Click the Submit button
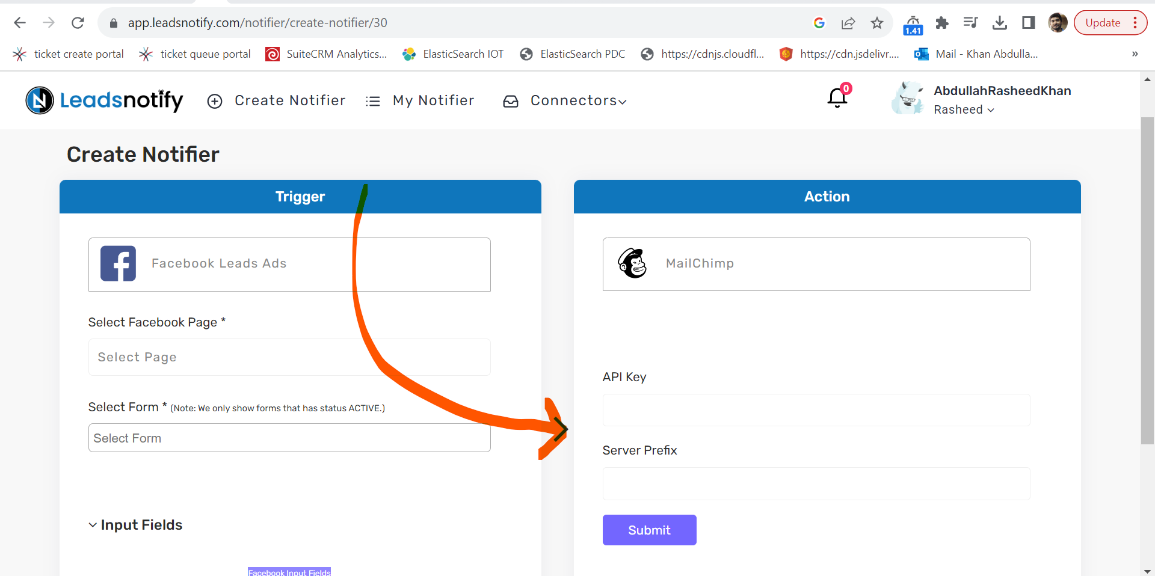This screenshot has width=1155, height=576. [650, 530]
